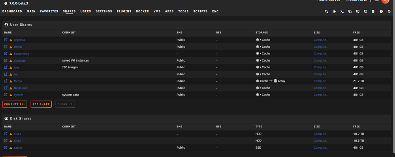Image resolution: width=395 pixels, height=157 pixels.
Task: Compute the size of disk2
Action: point(321,141)
